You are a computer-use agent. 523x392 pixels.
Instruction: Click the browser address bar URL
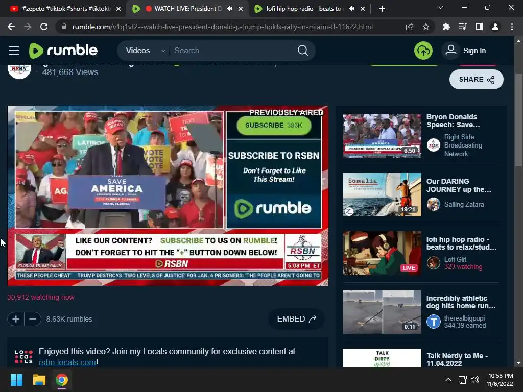223,27
